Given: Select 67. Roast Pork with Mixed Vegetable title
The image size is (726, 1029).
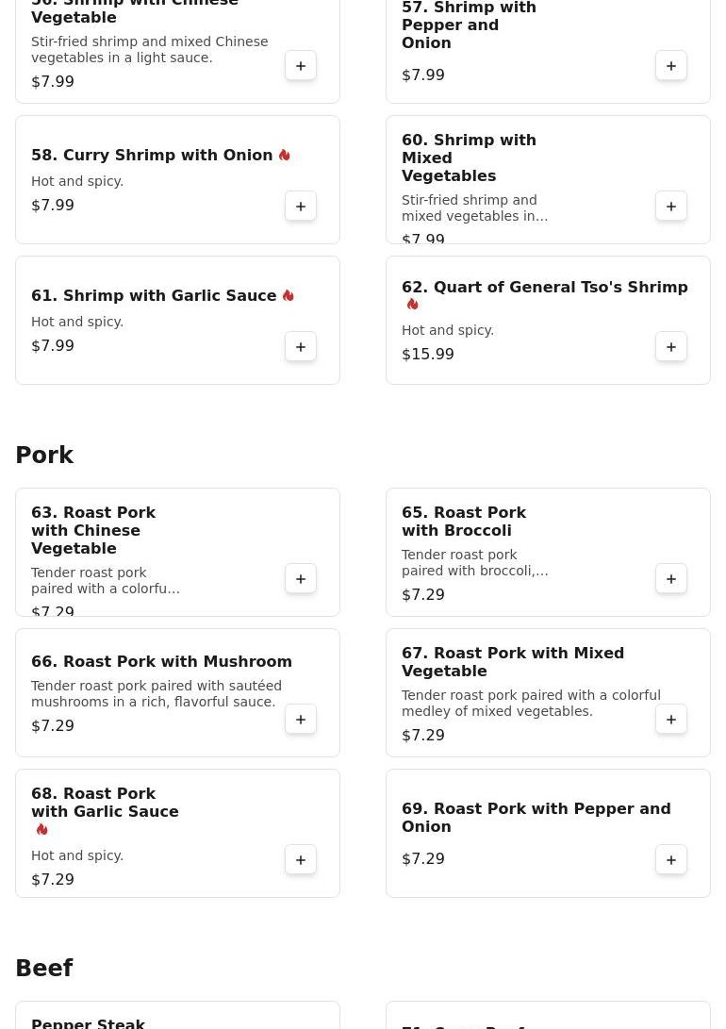Looking at the screenshot, I should click(512, 662).
